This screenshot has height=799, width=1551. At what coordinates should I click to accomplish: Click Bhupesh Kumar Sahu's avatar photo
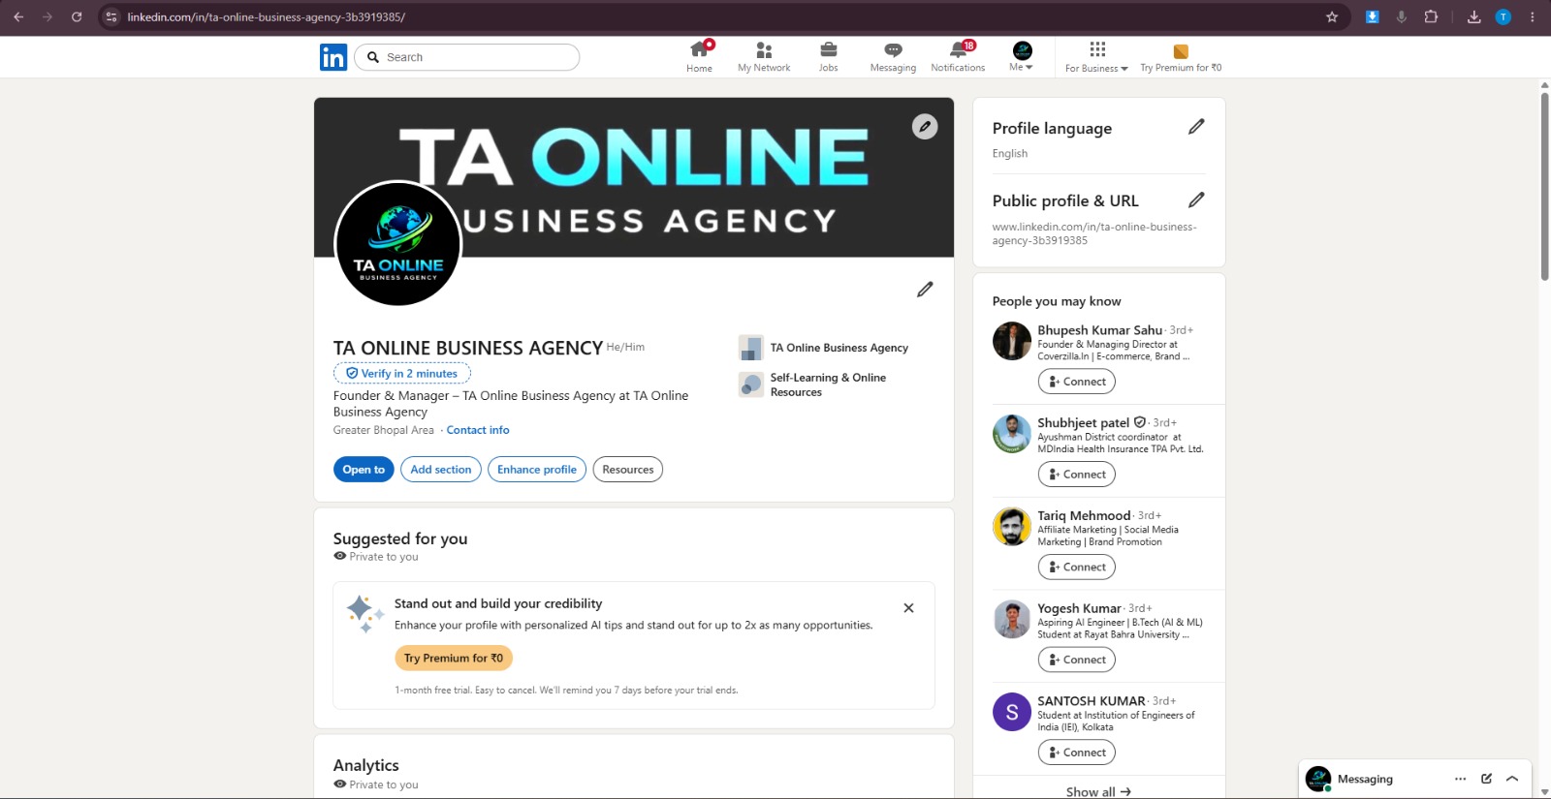(x=1012, y=341)
